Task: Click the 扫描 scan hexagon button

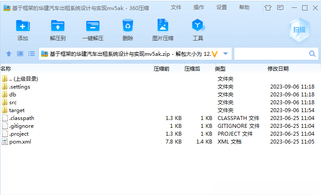Action: click(299, 30)
